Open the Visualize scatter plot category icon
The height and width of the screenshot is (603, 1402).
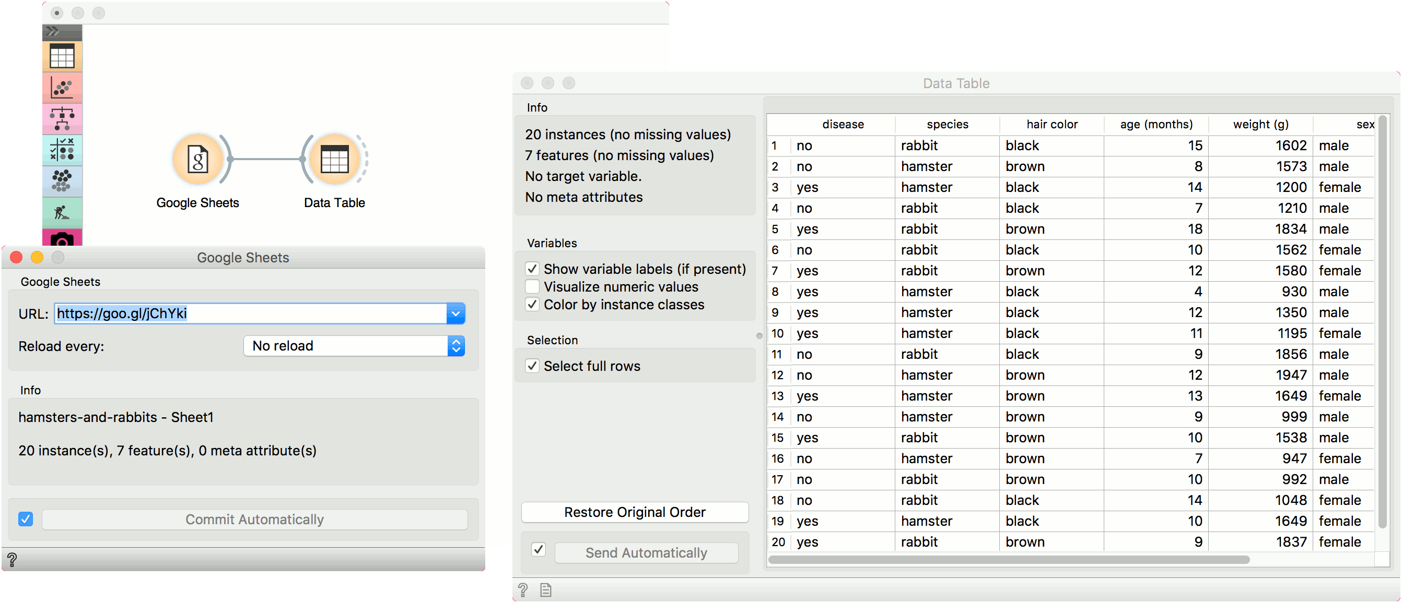pos(62,88)
